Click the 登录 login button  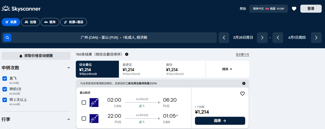click(x=311, y=9)
